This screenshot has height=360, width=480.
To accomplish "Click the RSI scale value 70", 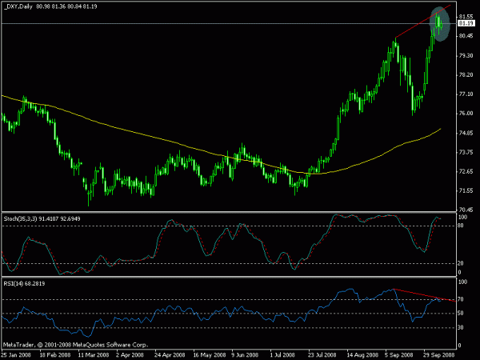I will tap(461, 299).
